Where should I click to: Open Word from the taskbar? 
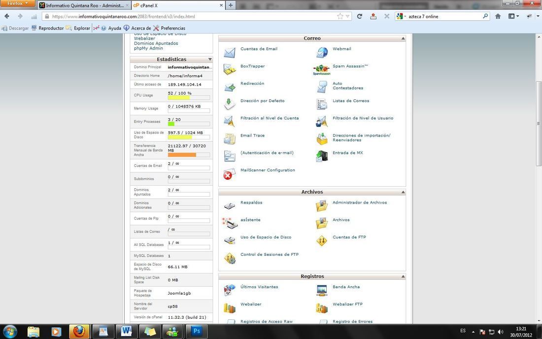coord(126,332)
